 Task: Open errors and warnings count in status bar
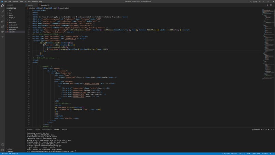15,154
